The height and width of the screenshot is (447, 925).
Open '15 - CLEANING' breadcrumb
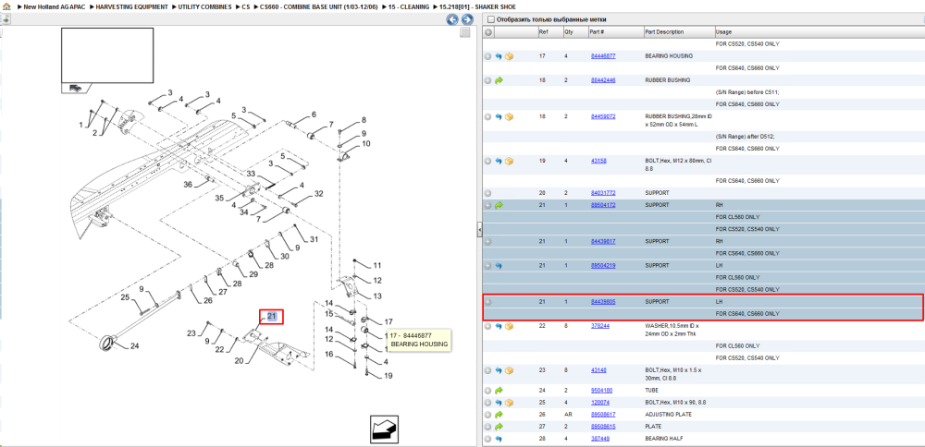pos(409,6)
